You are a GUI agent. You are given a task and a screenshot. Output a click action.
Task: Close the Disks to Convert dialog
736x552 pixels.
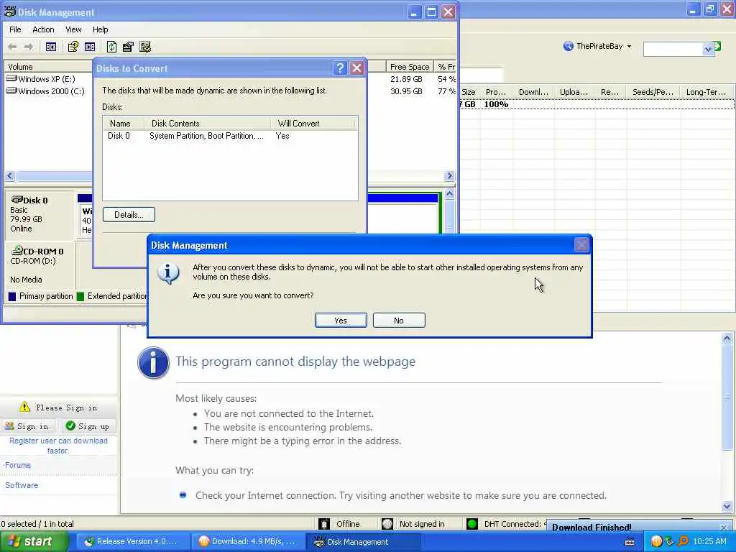click(356, 68)
